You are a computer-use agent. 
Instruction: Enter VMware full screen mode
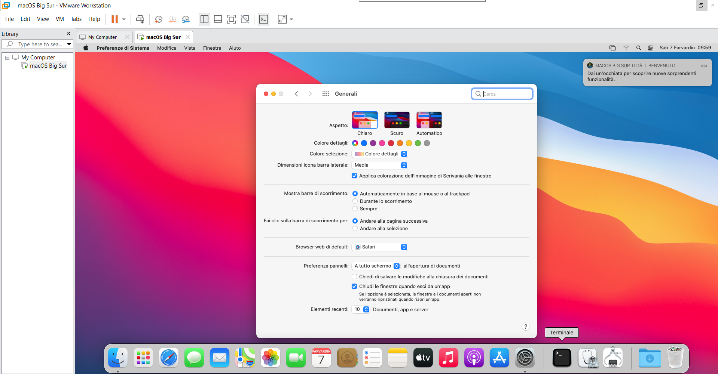point(231,19)
